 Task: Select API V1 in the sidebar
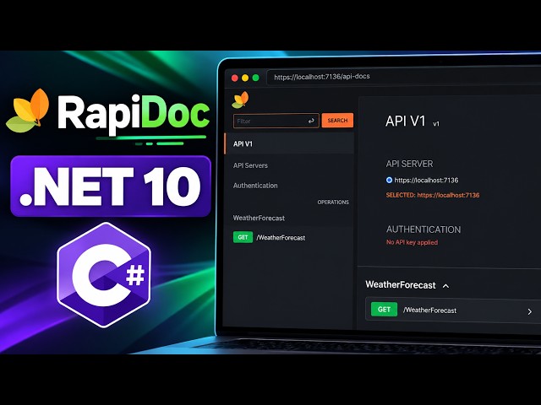click(x=289, y=143)
